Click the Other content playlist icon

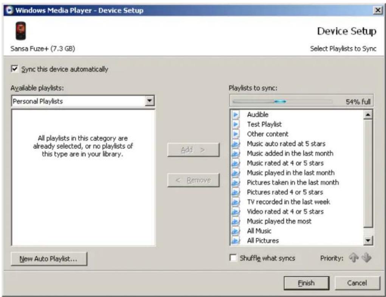[236, 134]
